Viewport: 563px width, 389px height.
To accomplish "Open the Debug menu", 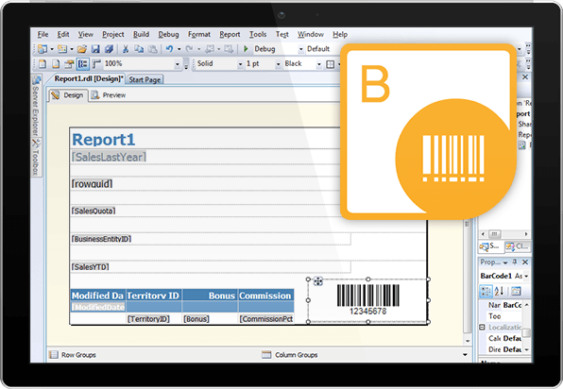I will (x=168, y=34).
